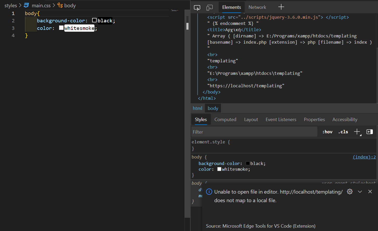Focus the styles Filter input field
Viewport: 378px width, 231px height.
click(x=254, y=132)
